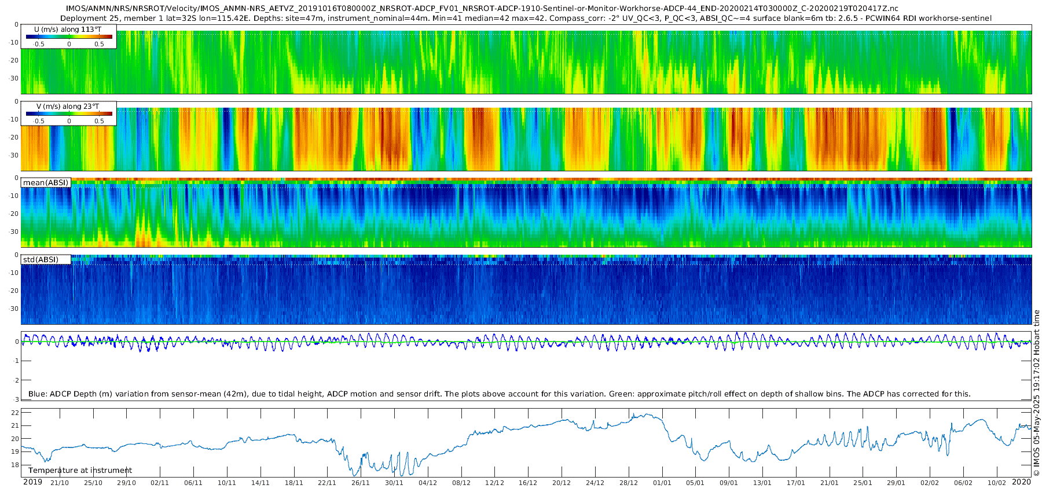The width and height of the screenshot is (1042, 492).
Task: Click the '17/01' date tick label
Action: click(x=796, y=483)
